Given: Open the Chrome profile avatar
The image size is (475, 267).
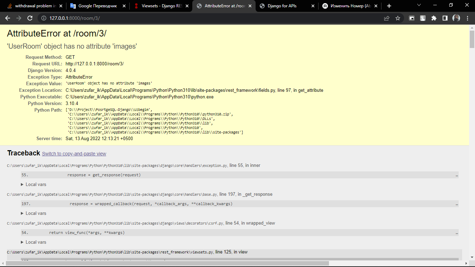Looking at the screenshot, I should click(456, 18).
